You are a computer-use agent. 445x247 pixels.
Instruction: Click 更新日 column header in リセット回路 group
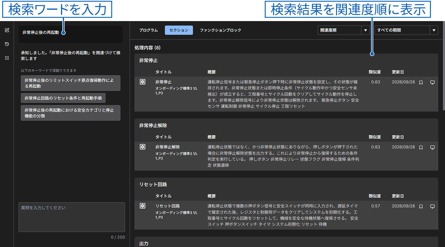pos(398,196)
